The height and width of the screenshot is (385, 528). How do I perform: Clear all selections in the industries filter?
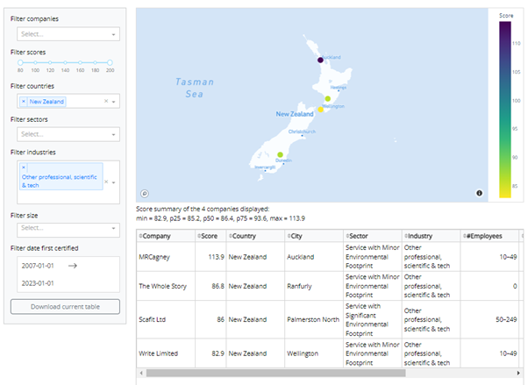[105, 182]
